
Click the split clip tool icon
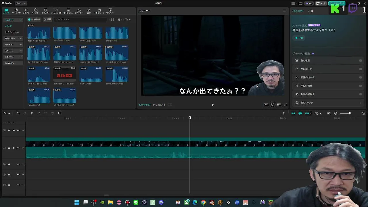[32, 113]
